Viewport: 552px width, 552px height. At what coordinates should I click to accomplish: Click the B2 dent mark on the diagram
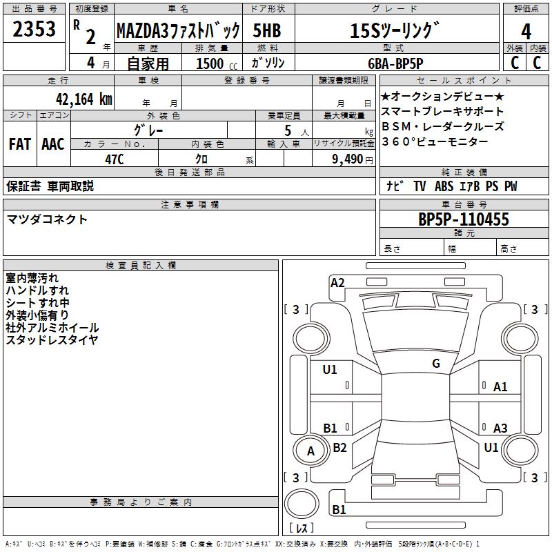click(x=339, y=447)
